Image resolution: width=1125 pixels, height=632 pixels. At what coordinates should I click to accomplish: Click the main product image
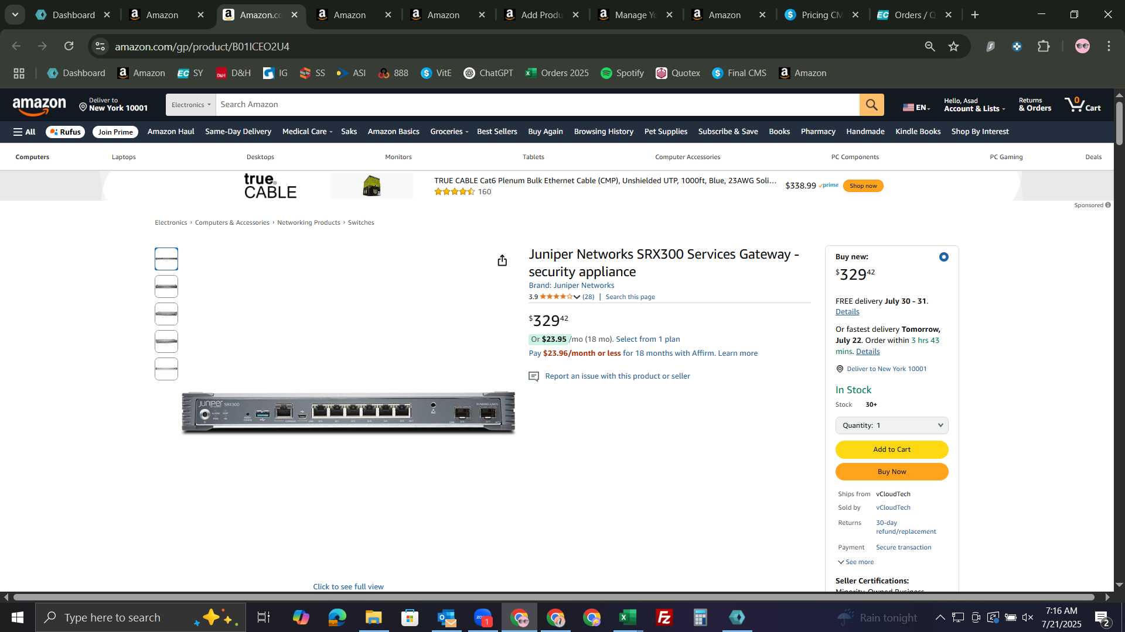tap(348, 413)
